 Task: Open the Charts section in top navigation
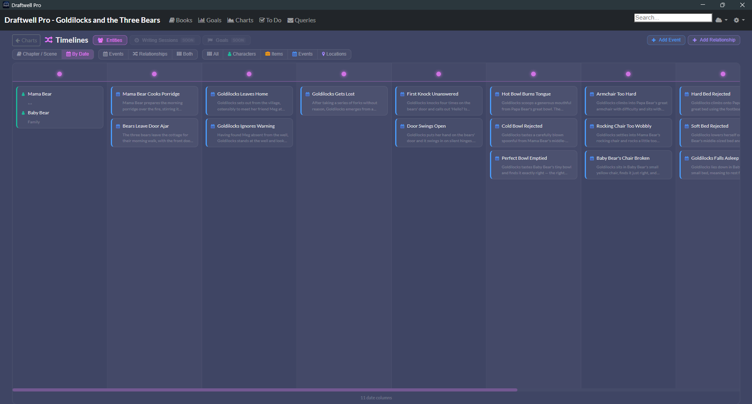pyautogui.click(x=240, y=20)
